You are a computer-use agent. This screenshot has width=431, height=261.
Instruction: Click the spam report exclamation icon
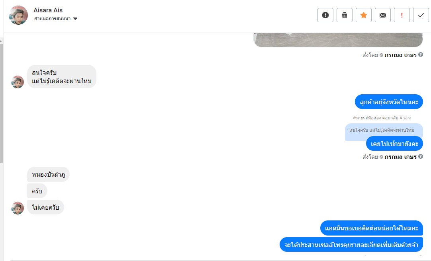(x=325, y=15)
